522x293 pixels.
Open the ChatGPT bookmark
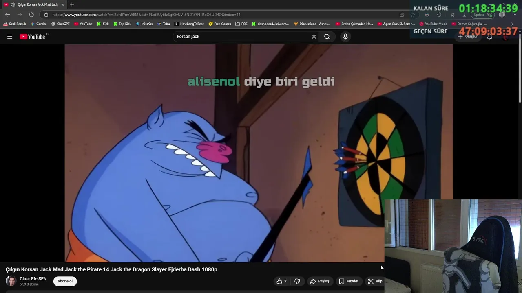60,24
